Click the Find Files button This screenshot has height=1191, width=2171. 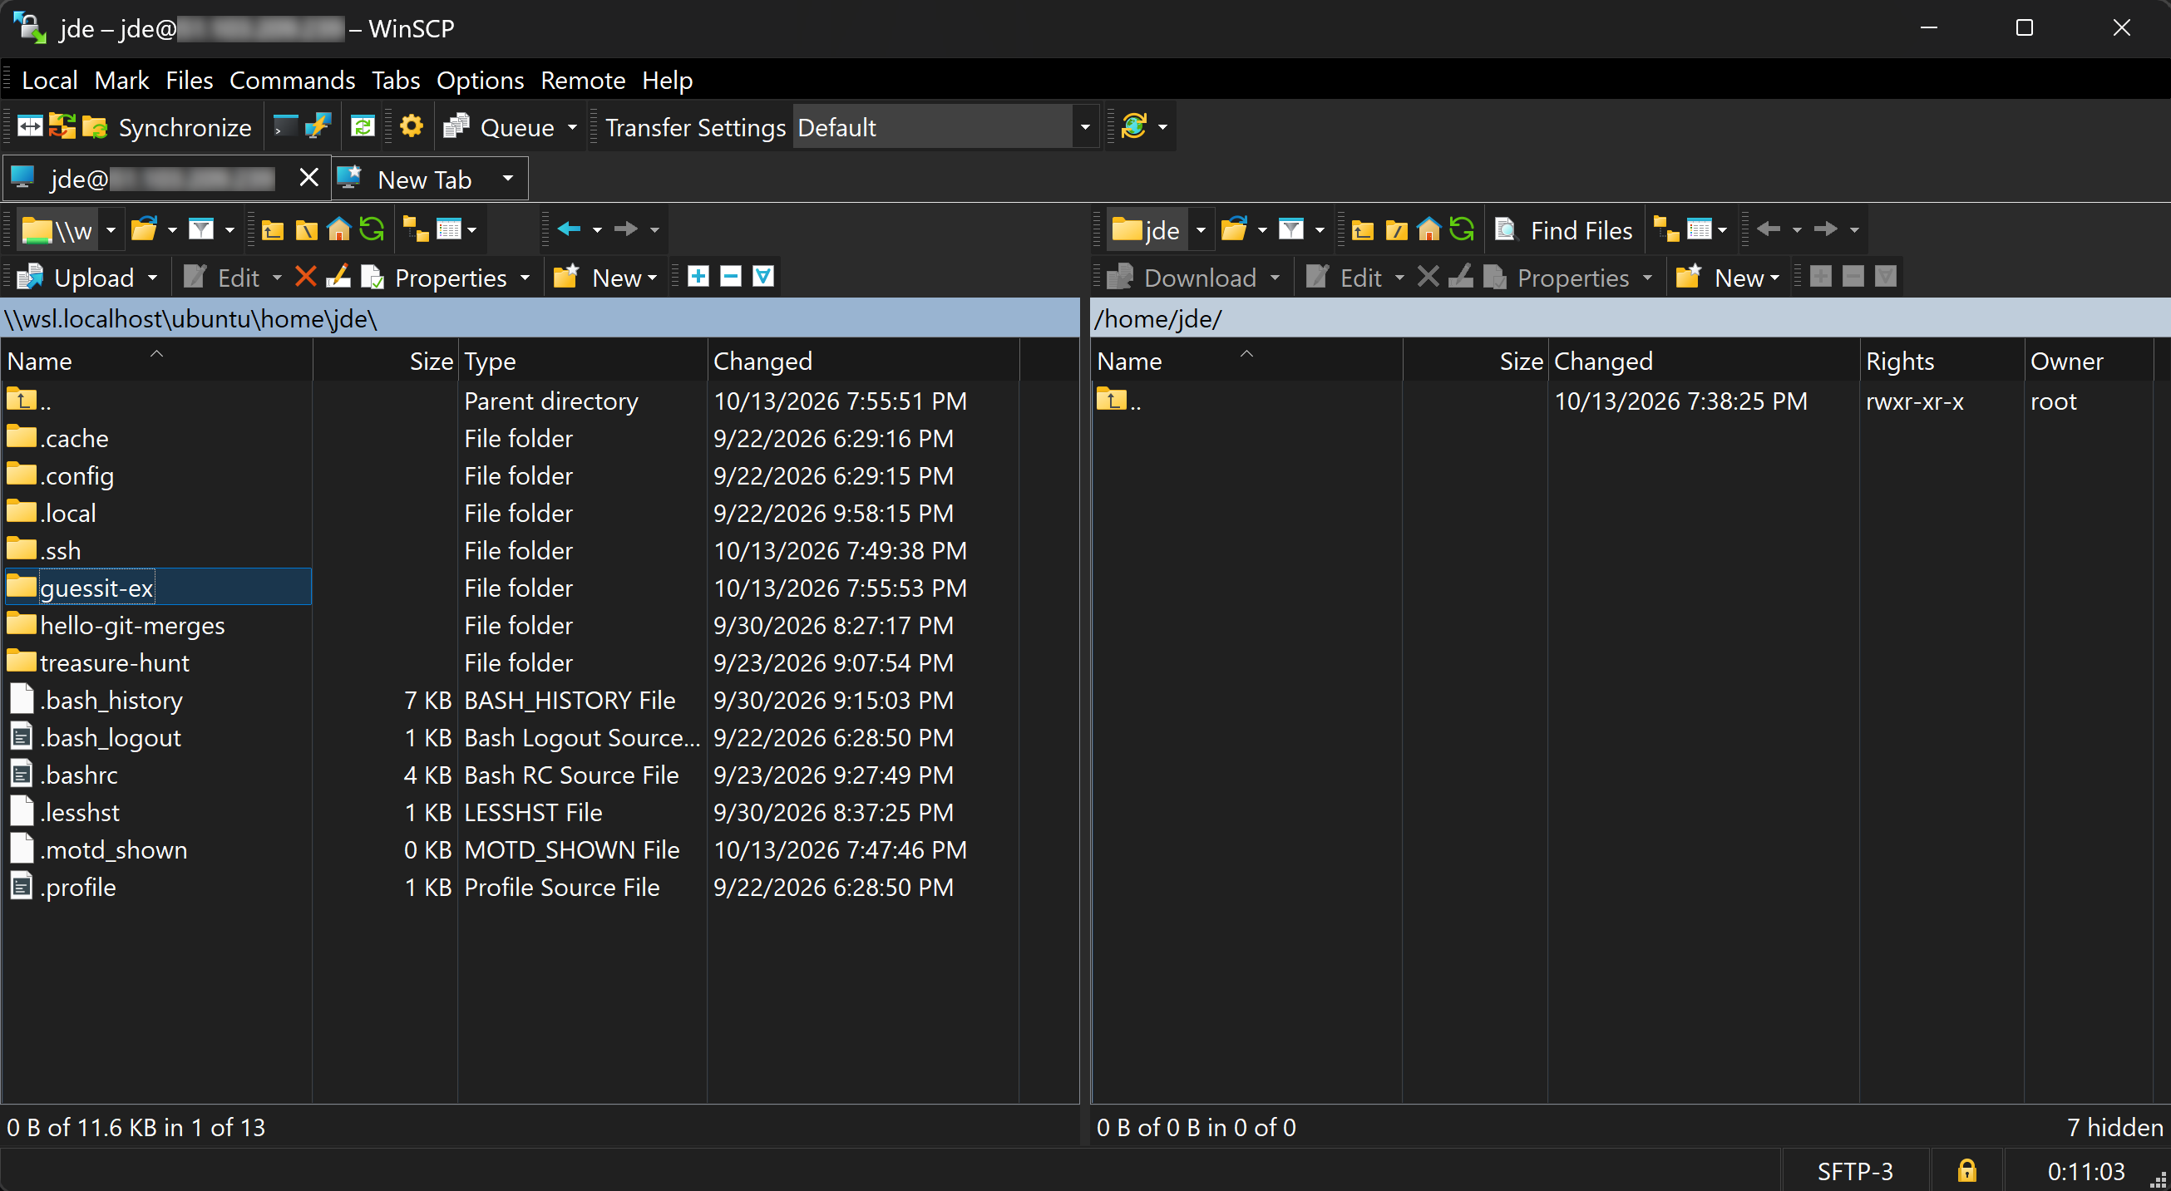1564,230
